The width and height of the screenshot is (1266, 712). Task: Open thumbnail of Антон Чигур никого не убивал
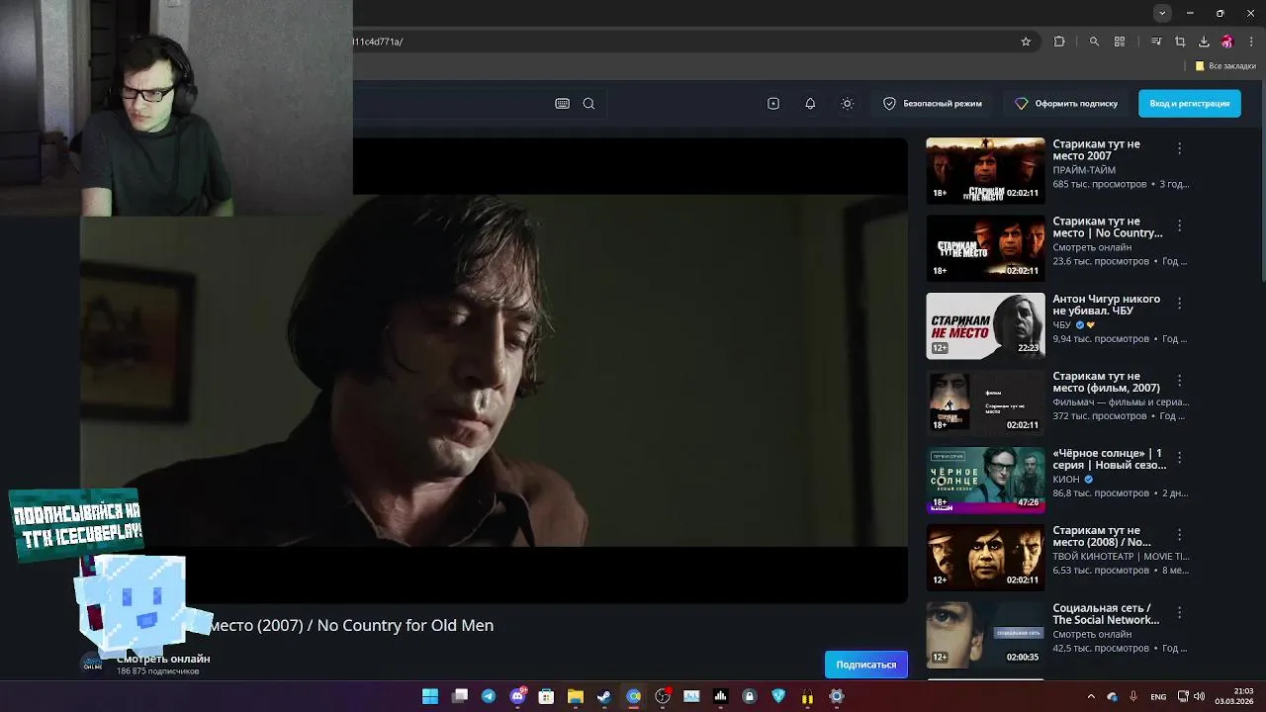(x=985, y=325)
